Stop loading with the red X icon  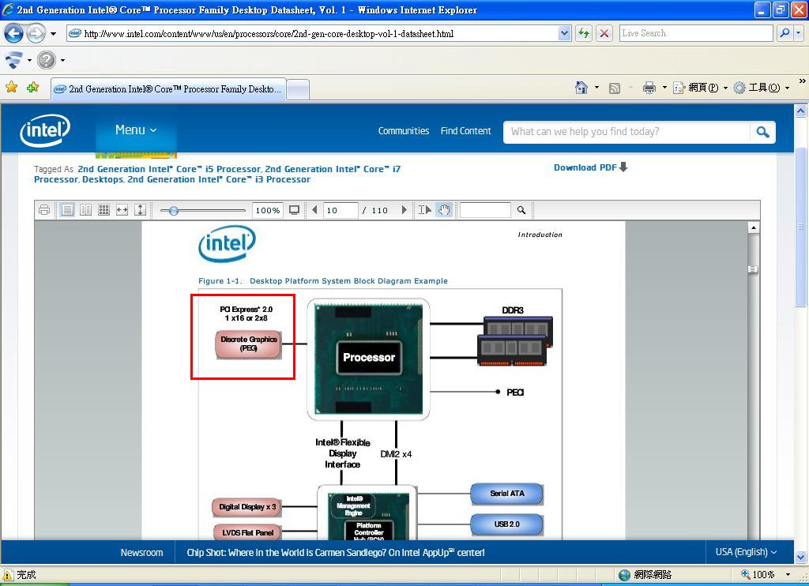(604, 33)
